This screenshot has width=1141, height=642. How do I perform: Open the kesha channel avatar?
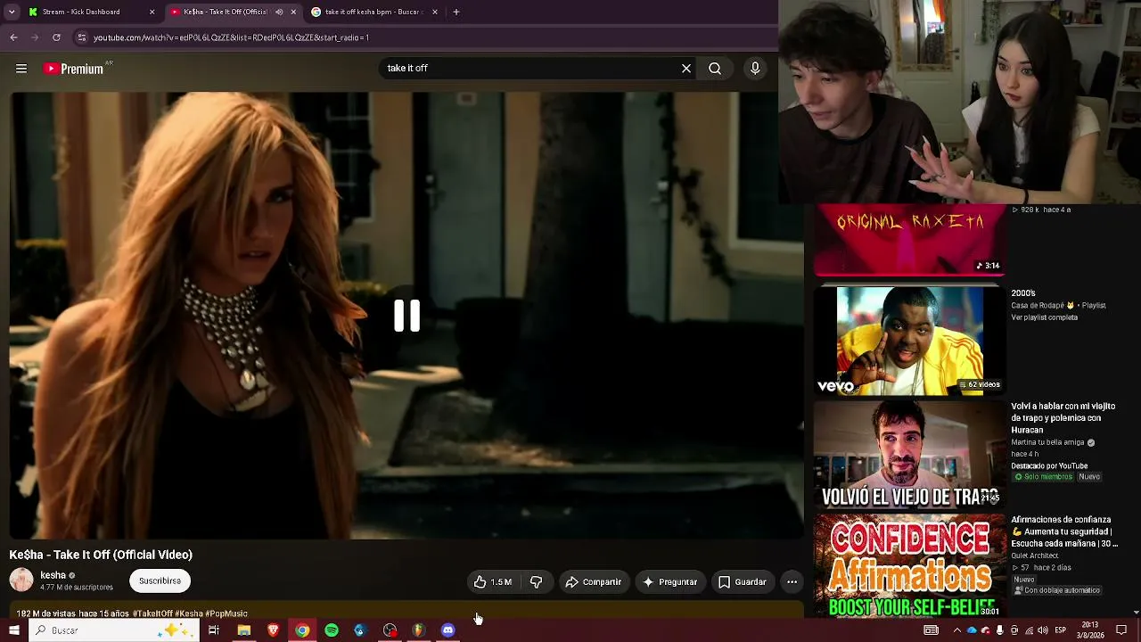[x=21, y=580]
